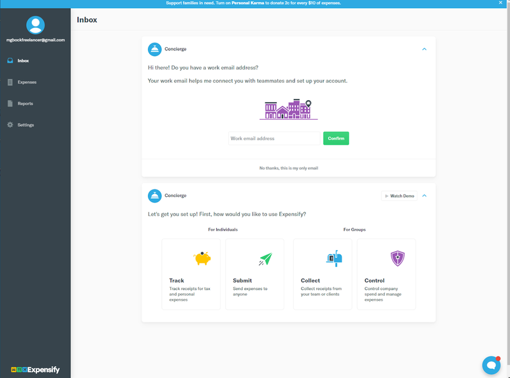This screenshot has height=378, width=510.
Task: Click the user profile avatar icon
Action: [36, 25]
